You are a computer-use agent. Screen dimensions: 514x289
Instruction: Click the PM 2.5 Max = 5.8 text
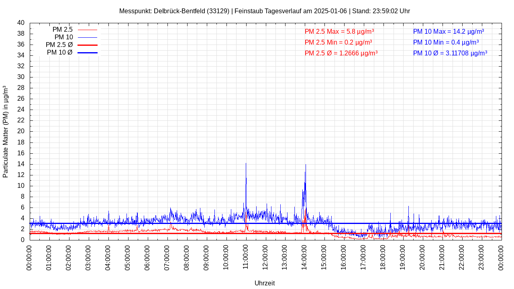click(x=339, y=32)
